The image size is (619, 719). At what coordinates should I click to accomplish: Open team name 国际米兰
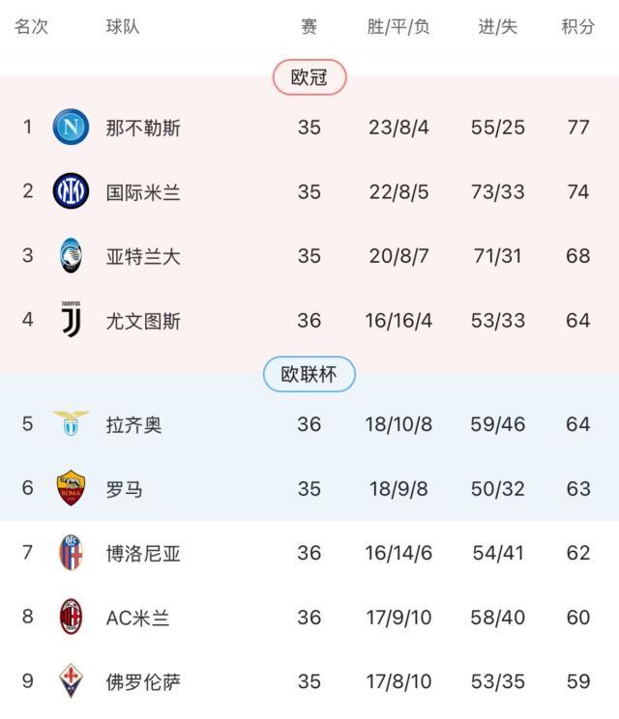point(143,192)
